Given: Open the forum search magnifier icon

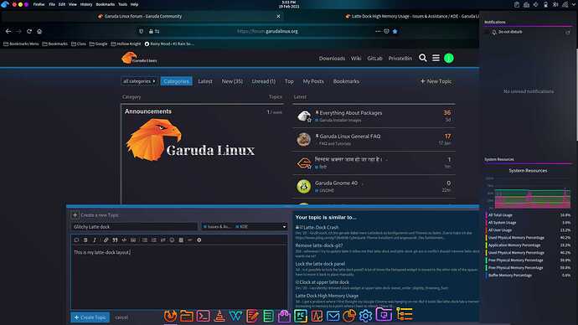Looking at the screenshot, I should tap(423, 58).
